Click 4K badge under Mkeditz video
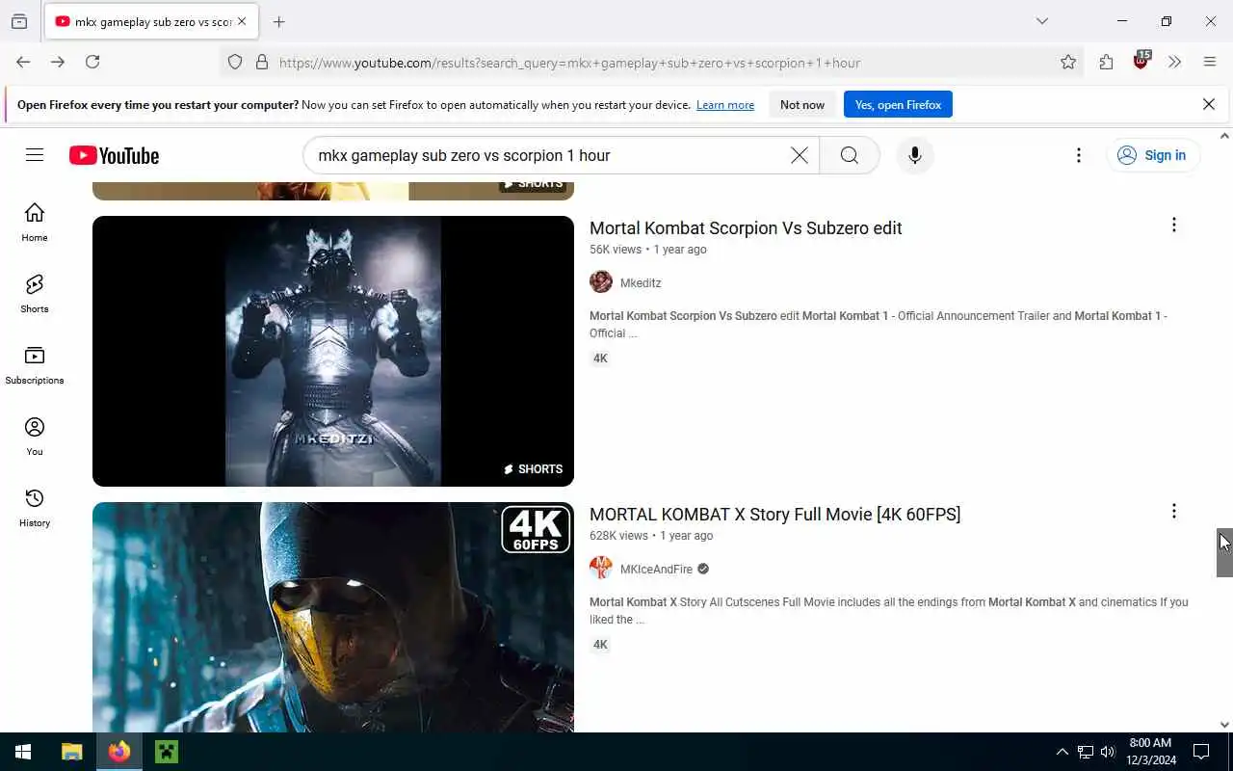This screenshot has width=1233, height=771. [600, 359]
